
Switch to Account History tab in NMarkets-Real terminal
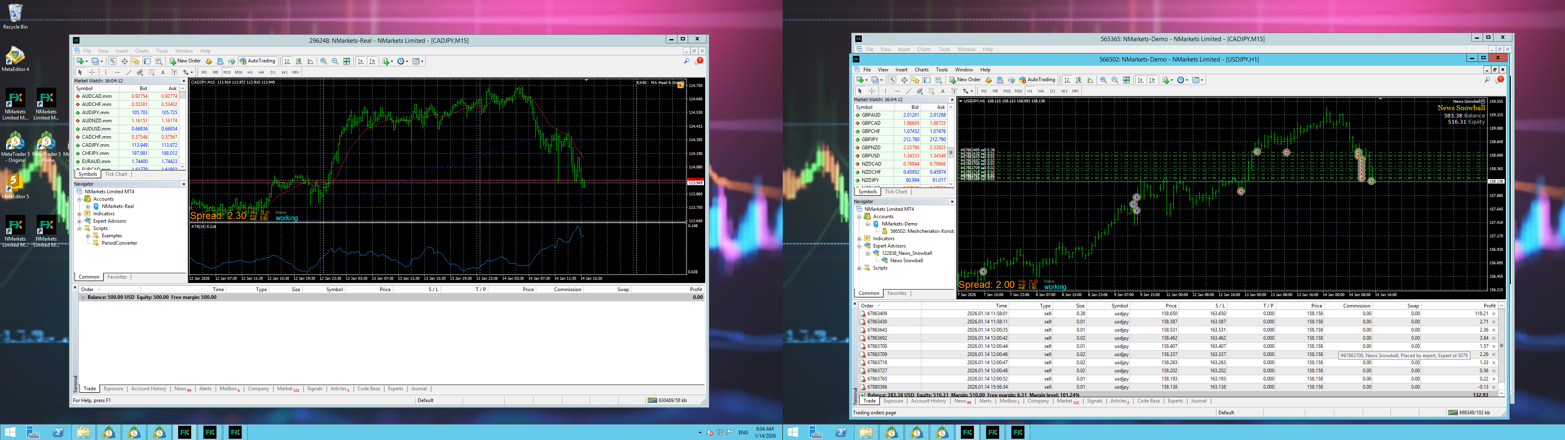pos(149,389)
